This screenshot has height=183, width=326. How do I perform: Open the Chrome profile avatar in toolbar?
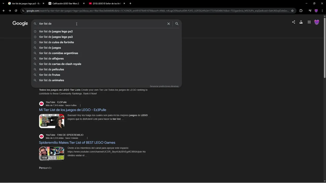(316, 11)
